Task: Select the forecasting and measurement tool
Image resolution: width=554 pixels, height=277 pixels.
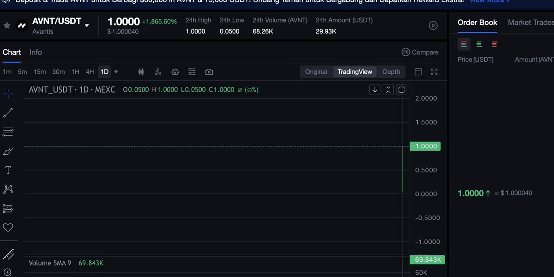Action: pos(8,208)
